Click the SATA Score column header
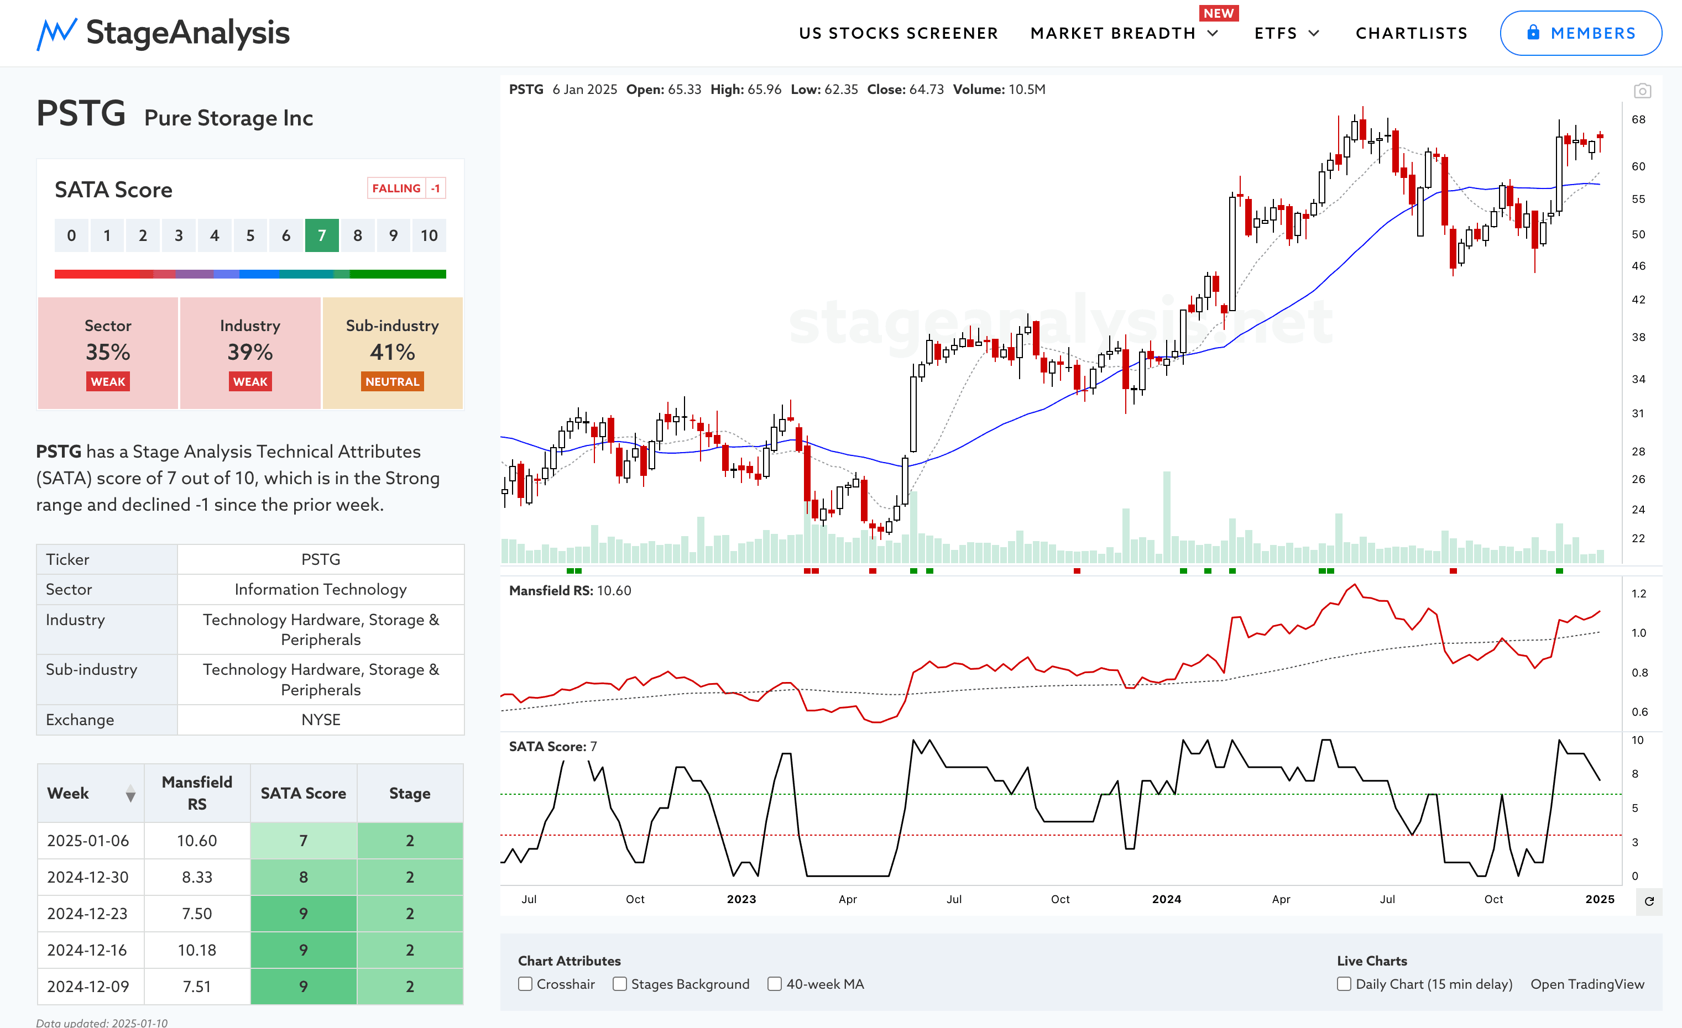This screenshot has height=1028, width=1682. point(303,793)
